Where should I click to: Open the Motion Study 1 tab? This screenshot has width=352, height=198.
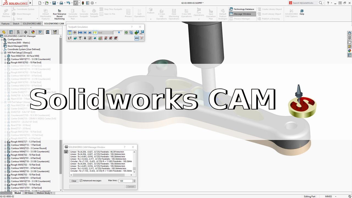(x=44, y=193)
